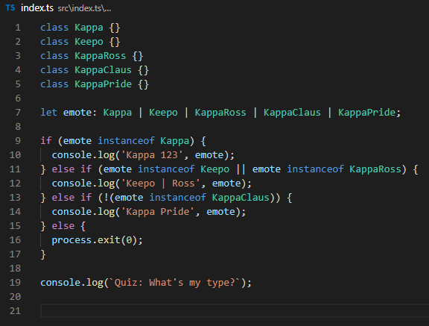Click KappaPride class declaration on line 5

point(103,84)
